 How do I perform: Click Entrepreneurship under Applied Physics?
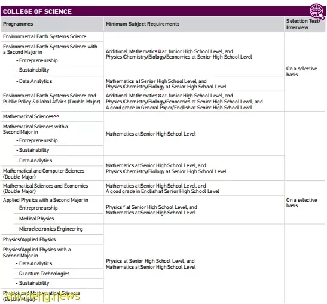pyautogui.click(x=37, y=208)
